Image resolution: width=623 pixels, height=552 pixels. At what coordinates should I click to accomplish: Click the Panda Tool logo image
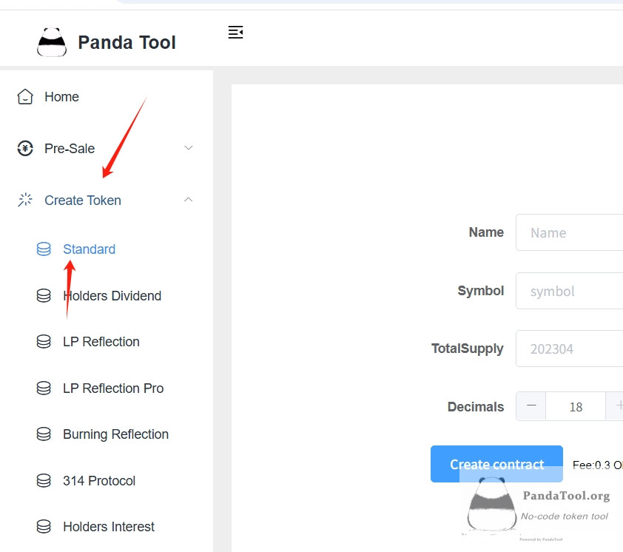coord(52,42)
